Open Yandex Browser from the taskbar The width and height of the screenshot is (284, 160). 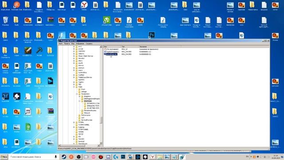tap(153, 157)
